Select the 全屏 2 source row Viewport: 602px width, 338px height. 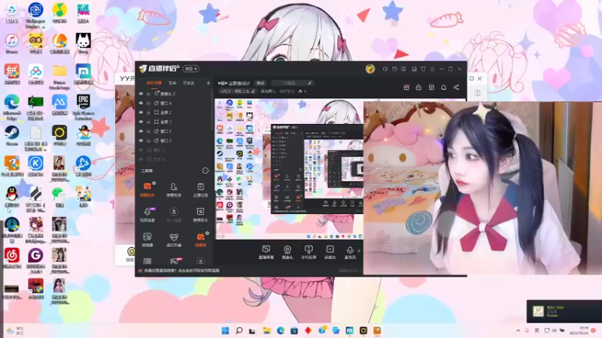(x=175, y=112)
